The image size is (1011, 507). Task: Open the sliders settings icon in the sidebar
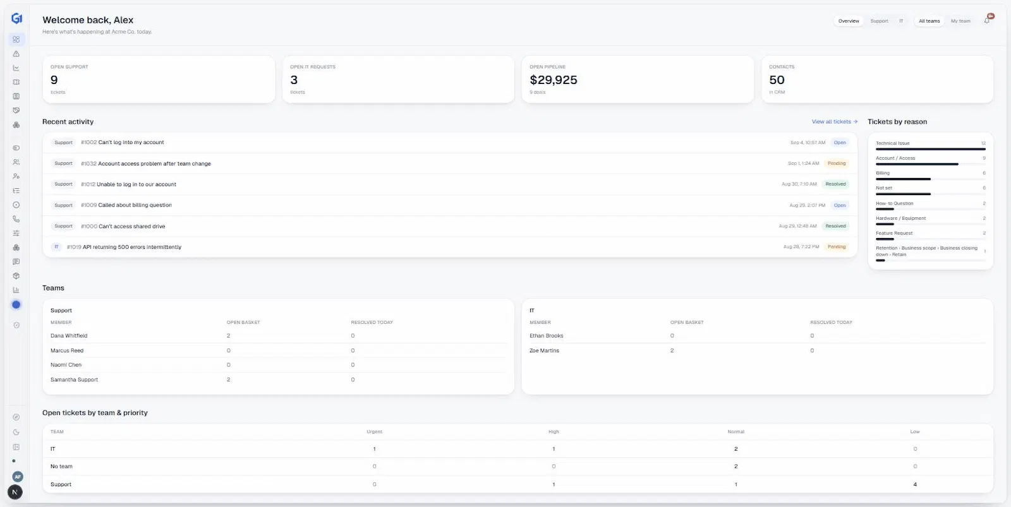(x=16, y=233)
